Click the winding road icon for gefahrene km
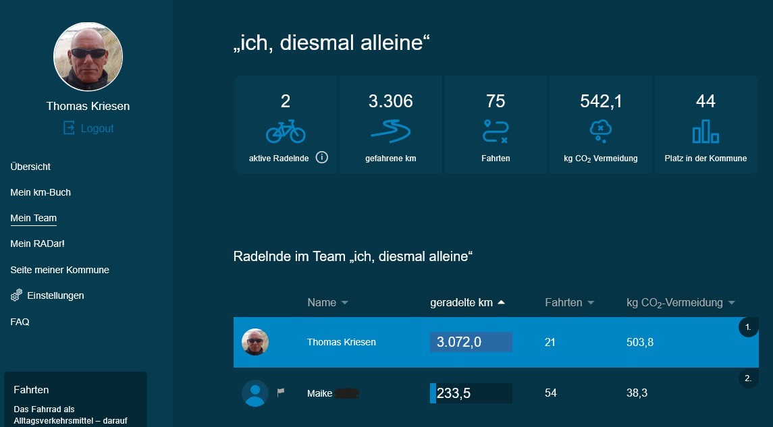This screenshot has height=427, width=773. (x=390, y=131)
